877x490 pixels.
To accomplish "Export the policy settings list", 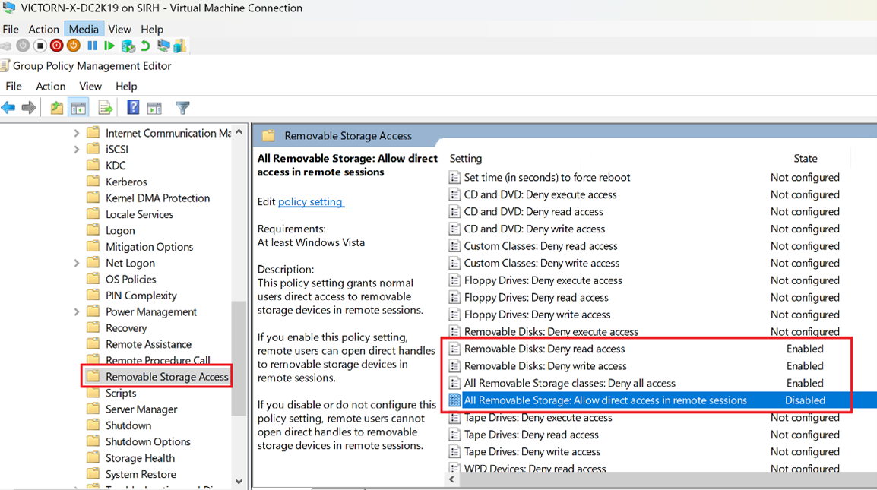I will pyautogui.click(x=105, y=107).
